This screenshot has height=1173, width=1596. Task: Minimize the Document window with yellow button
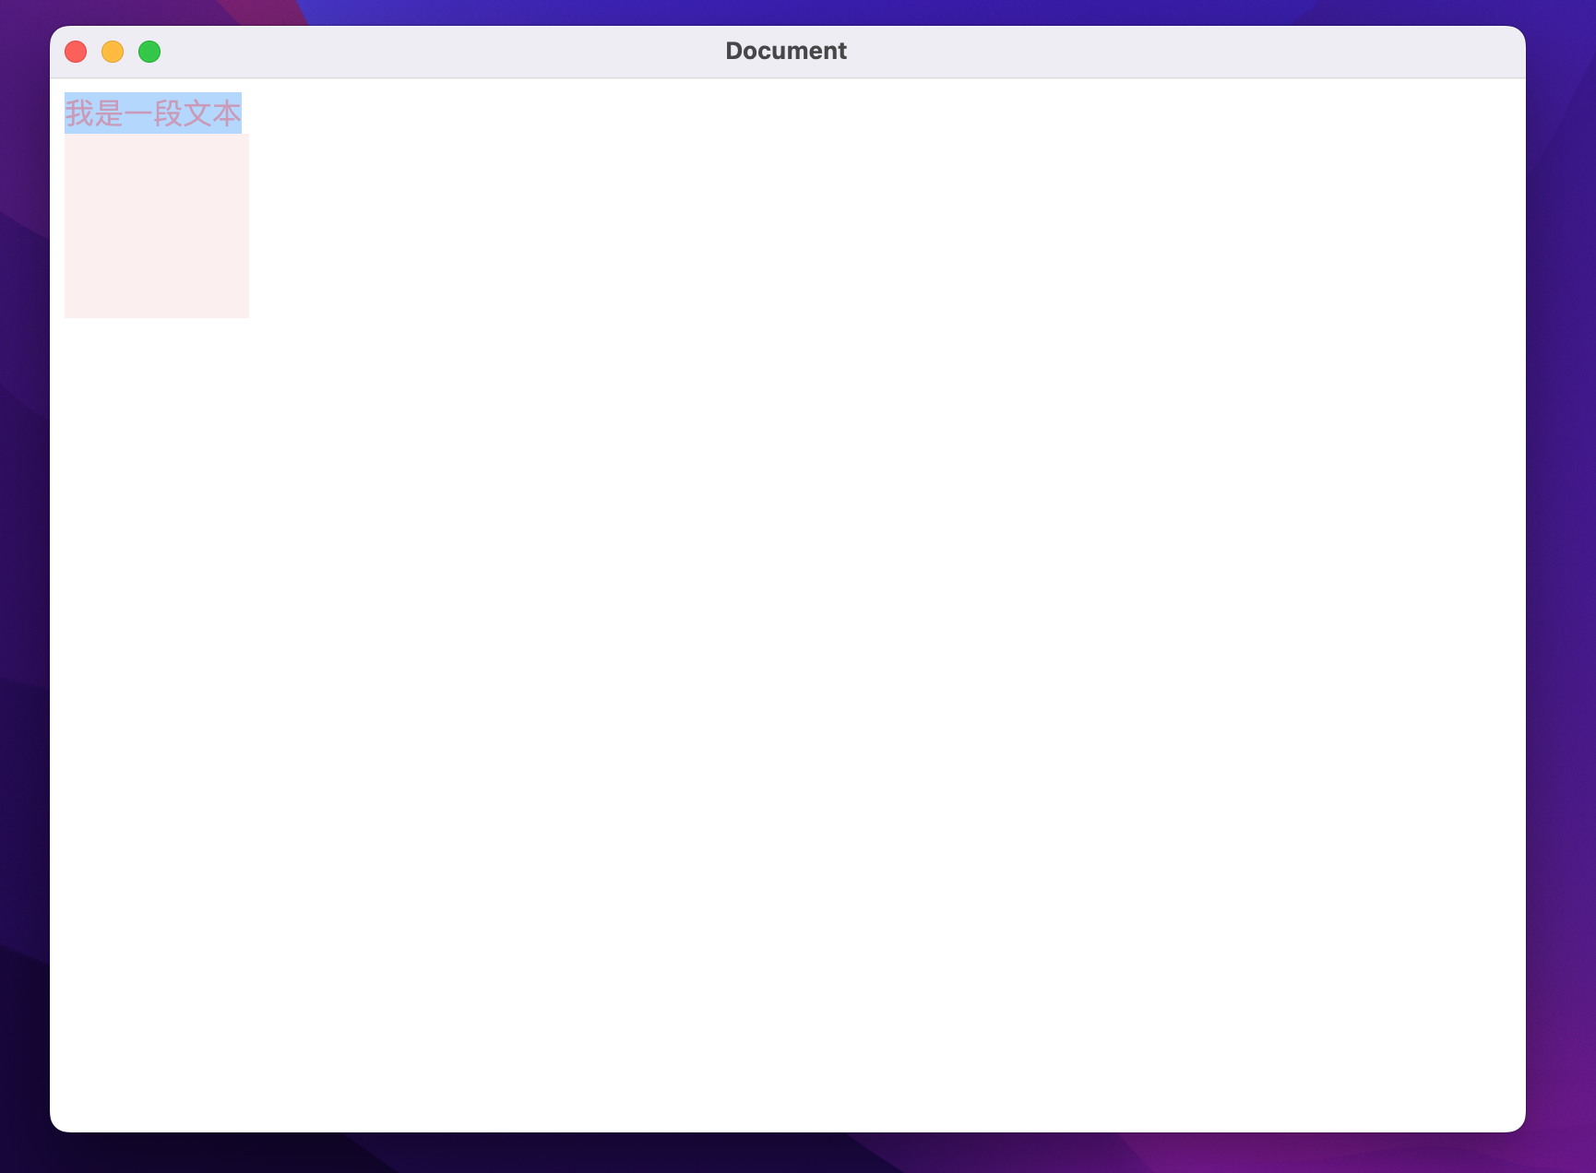point(113,52)
